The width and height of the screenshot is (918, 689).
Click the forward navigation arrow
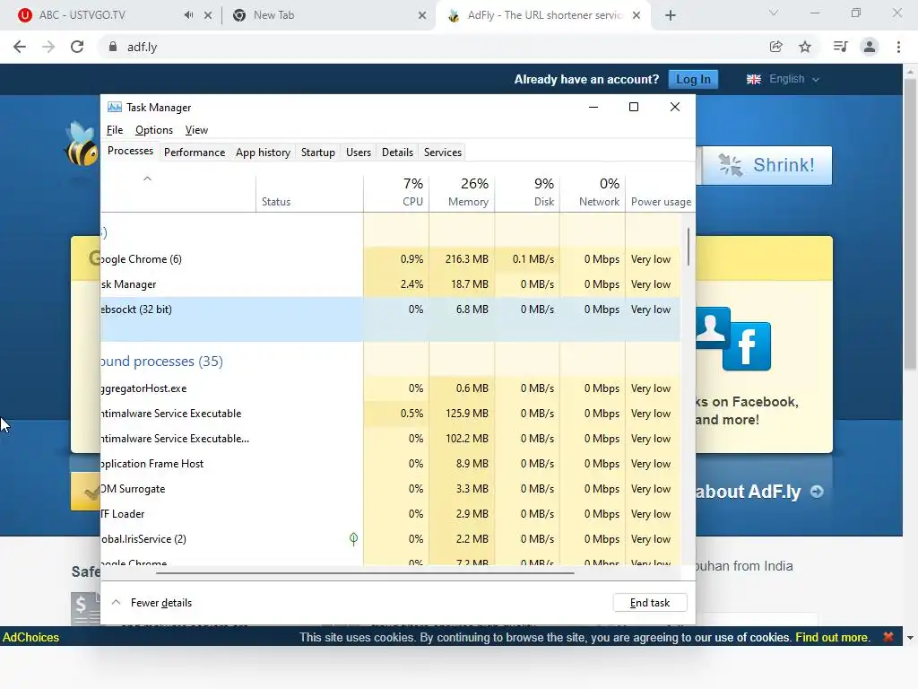tap(48, 47)
